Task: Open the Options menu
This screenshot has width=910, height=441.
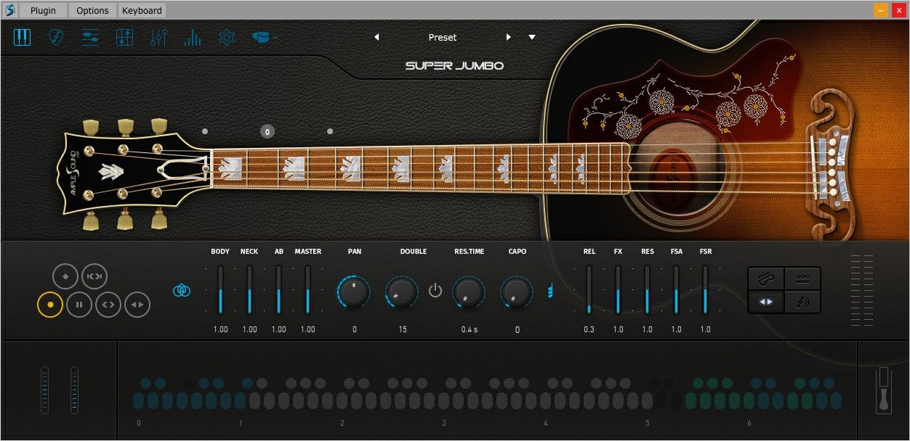Action: (92, 10)
